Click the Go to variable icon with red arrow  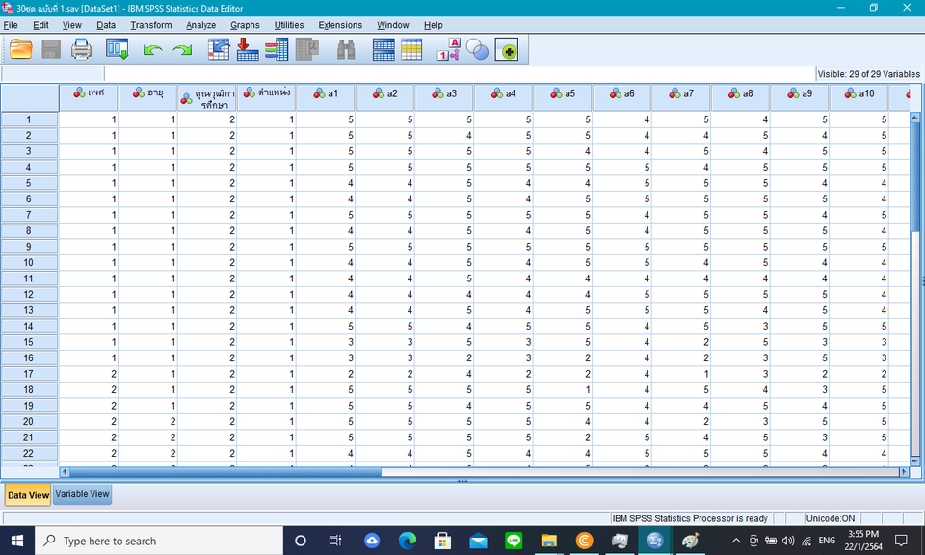pos(248,49)
